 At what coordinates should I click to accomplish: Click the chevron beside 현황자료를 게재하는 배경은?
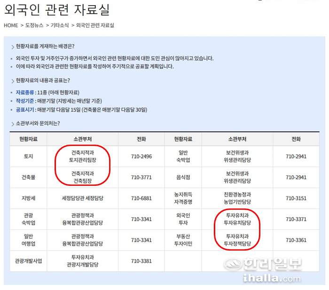coord(12,46)
